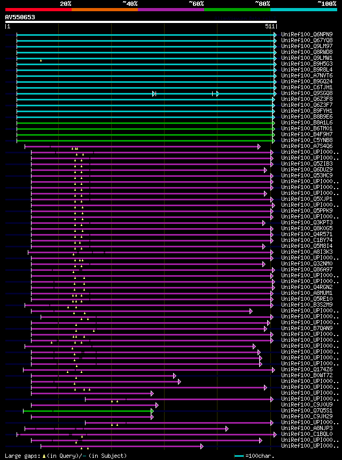Open the UniRef100_Q8RWD8 hit

307,52
